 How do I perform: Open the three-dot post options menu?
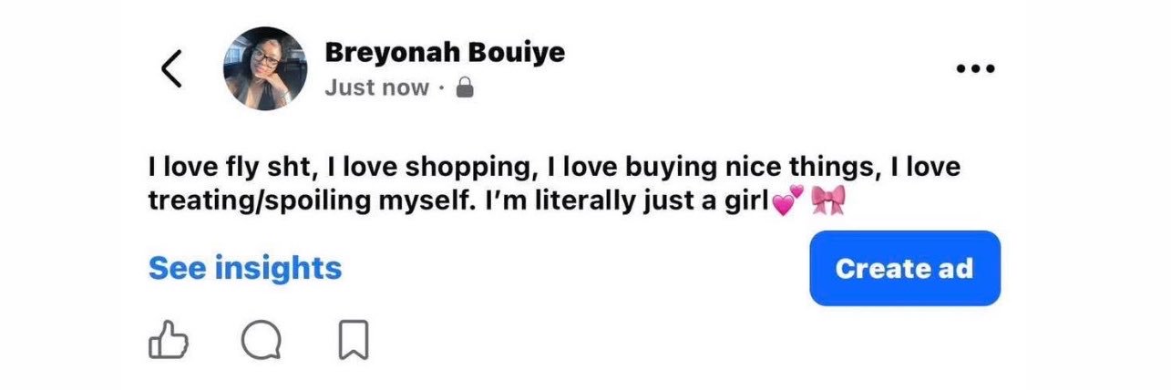tap(975, 68)
